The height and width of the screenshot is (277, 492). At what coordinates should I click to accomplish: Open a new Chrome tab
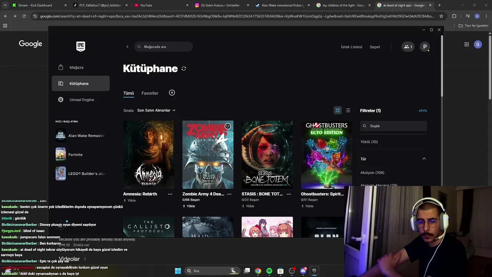click(439, 5)
